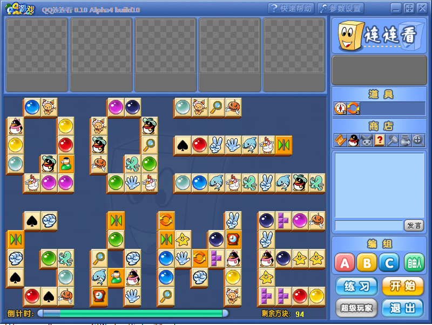Select the third empty opponent slot
The height and width of the screenshot is (325, 432).
[x=165, y=55]
